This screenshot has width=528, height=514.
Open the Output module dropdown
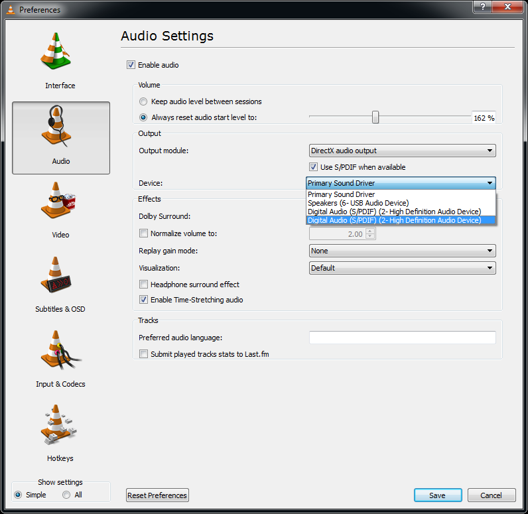pos(402,151)
